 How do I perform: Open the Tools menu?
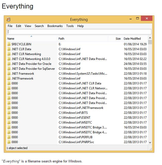pos(70,26)
